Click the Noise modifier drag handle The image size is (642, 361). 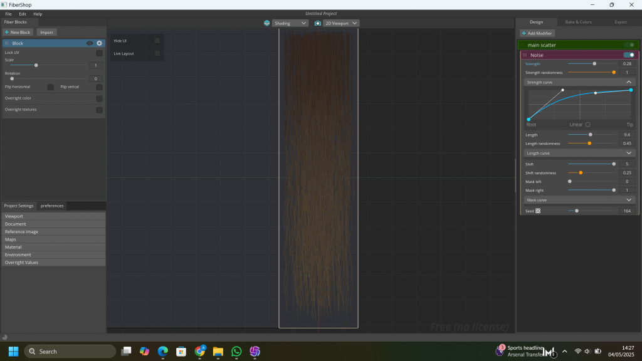(x=525, y=55)
